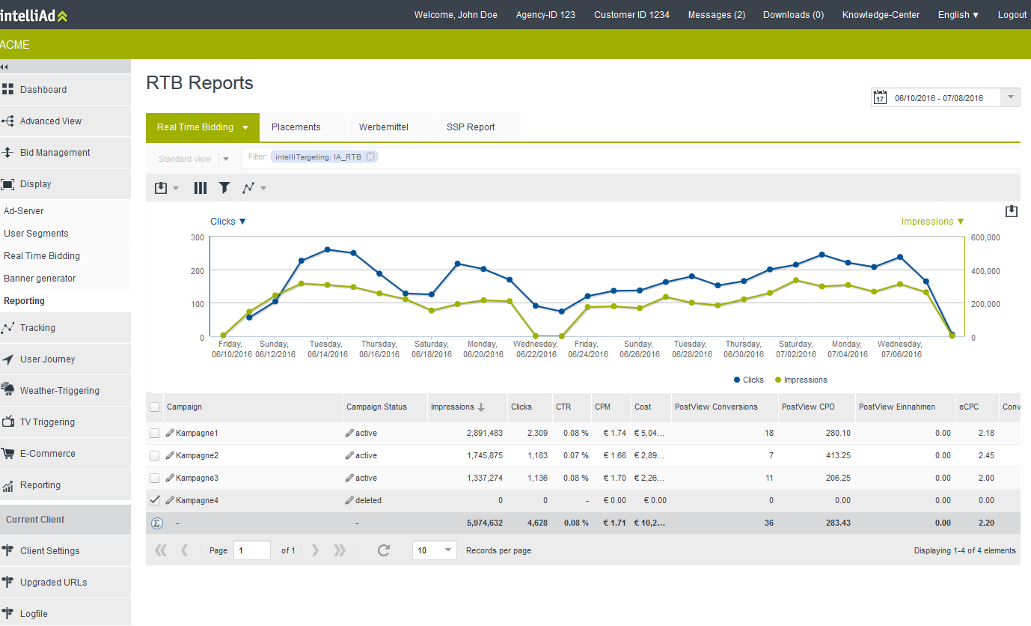
Task: Check the Kampagne2 row checkbox
Action: pyautogui.click(x=154, y=455)
